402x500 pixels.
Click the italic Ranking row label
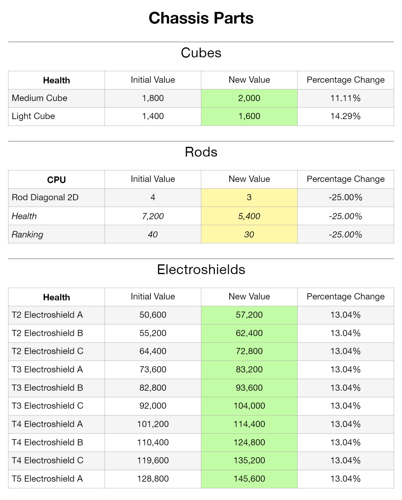click(x=27, y=235)
